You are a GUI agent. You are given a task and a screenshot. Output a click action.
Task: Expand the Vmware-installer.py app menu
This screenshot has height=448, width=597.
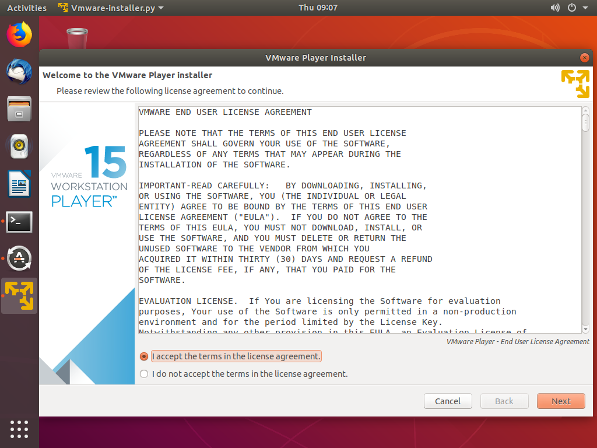[111, 8]
